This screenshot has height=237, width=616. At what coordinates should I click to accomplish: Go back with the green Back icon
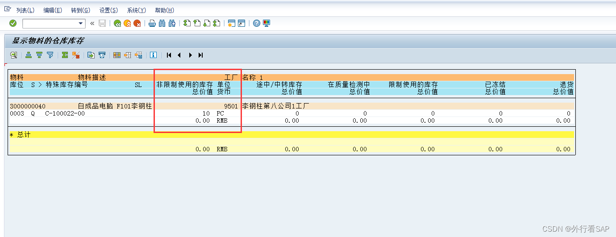[x=117, y=23]
